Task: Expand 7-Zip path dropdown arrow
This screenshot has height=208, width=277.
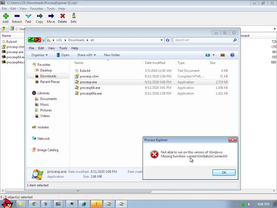Action: click(x=275, y=29)
